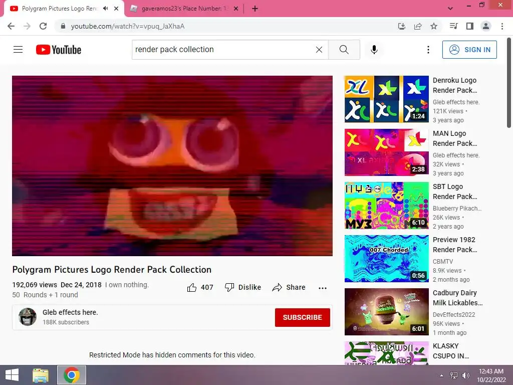Open Chrome tab search chevron
The image size is (513, 385).
click(x=450, y=9)
